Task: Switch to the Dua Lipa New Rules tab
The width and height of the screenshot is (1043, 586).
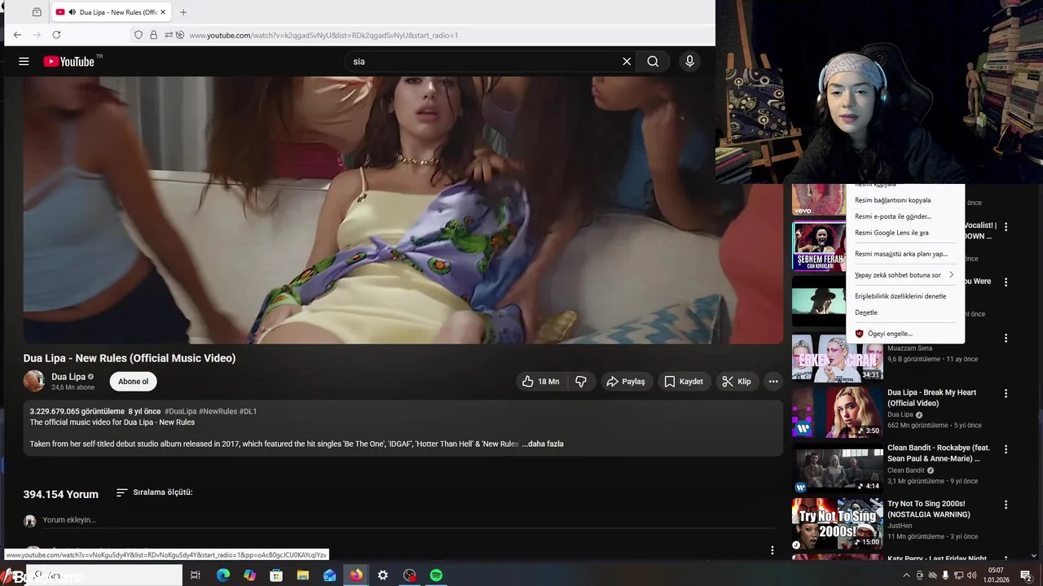Action: (x=111, y=12)
